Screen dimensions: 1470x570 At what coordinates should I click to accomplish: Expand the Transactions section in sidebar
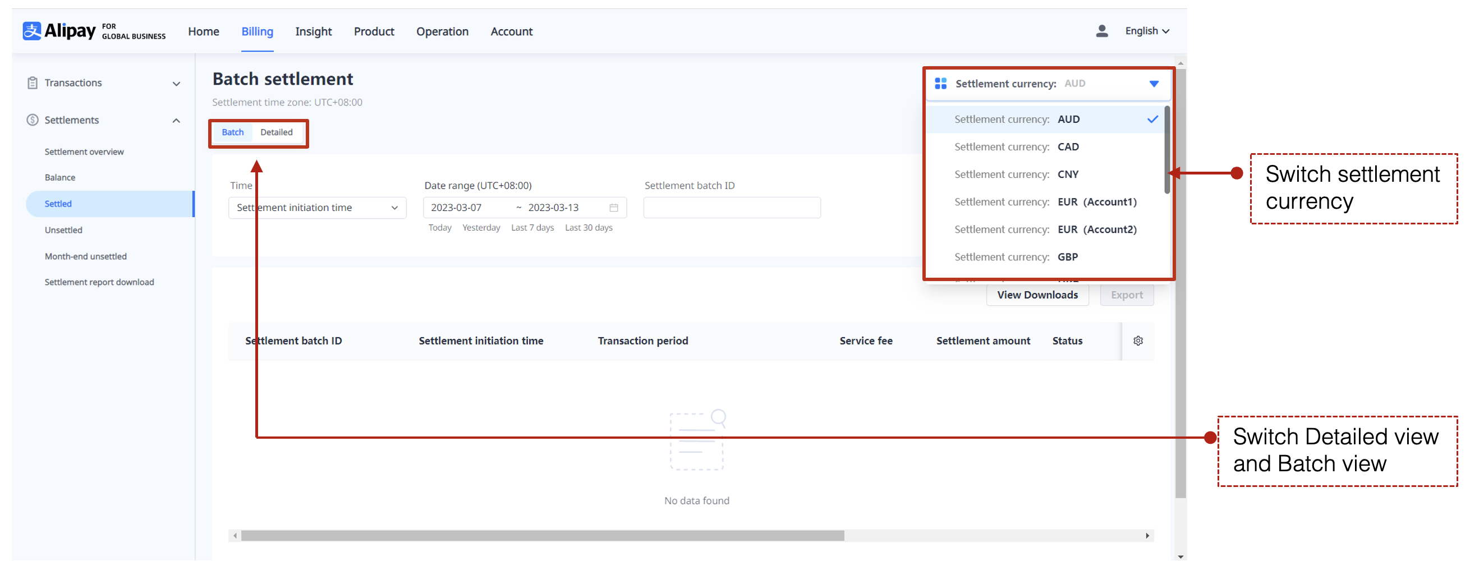(x=176, y=82)
